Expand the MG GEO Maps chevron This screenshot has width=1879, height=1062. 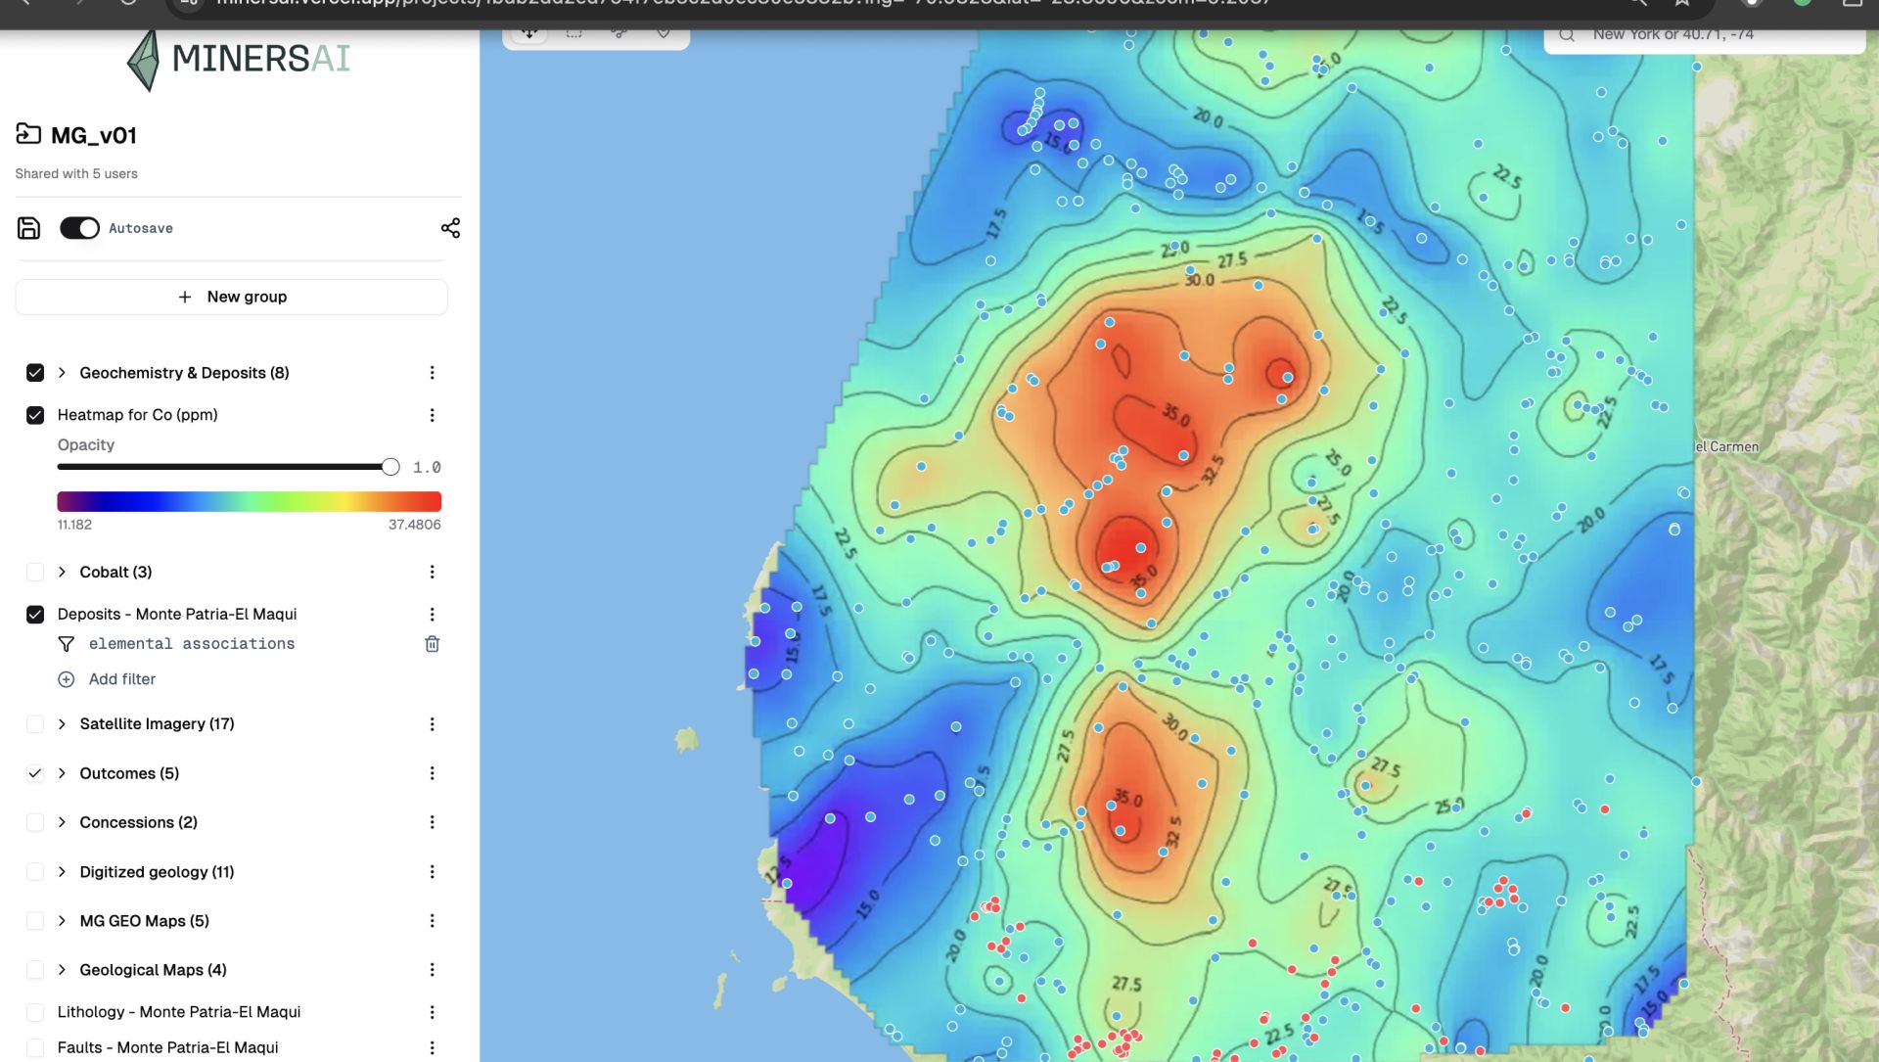62,921
